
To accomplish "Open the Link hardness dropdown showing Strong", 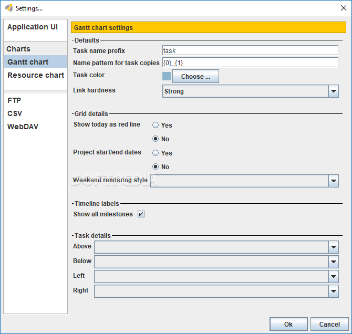I will (250, 91).
